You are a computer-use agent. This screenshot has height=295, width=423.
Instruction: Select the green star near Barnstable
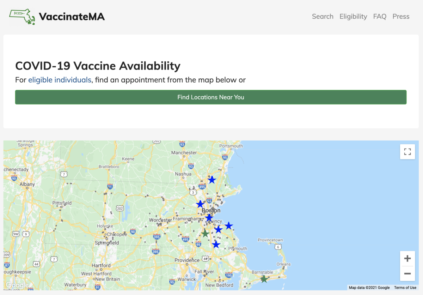pos(264,279)
